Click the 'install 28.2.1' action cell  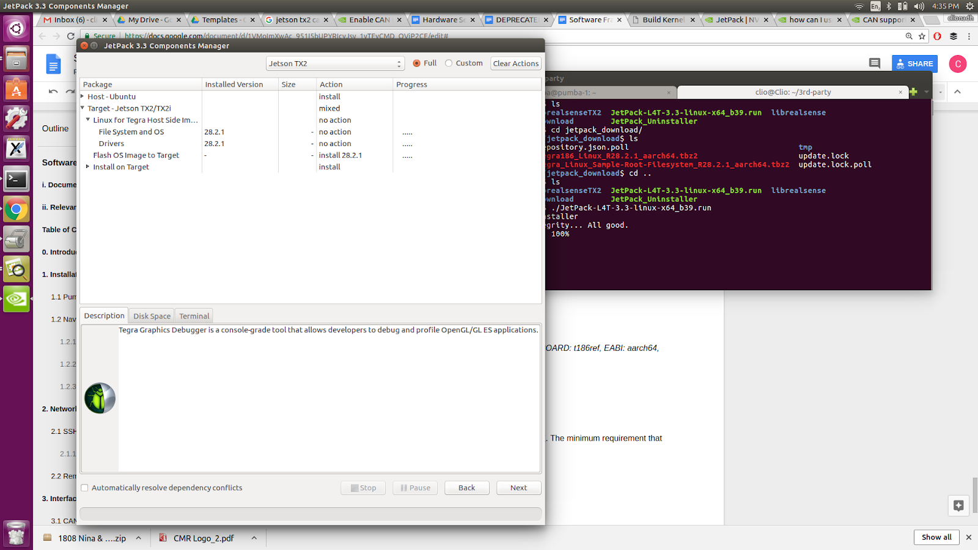click(x=340, y=155)
